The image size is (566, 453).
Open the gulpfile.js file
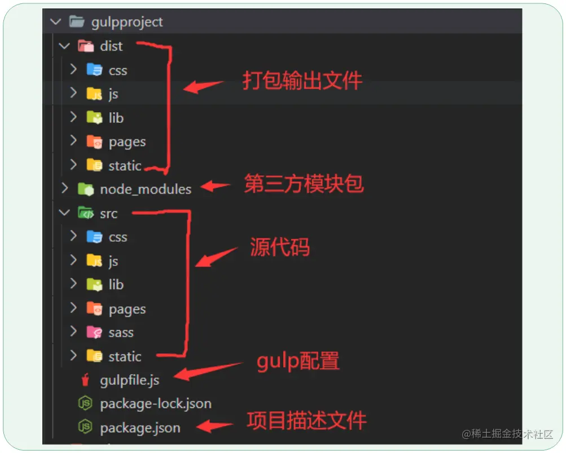coord(130,380)
